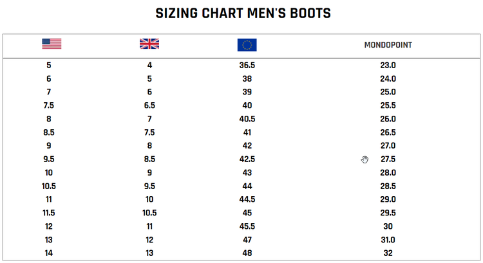Click EU size 36.5 in first row
Screen dimensions: 483x263
(x=247, y=66)
